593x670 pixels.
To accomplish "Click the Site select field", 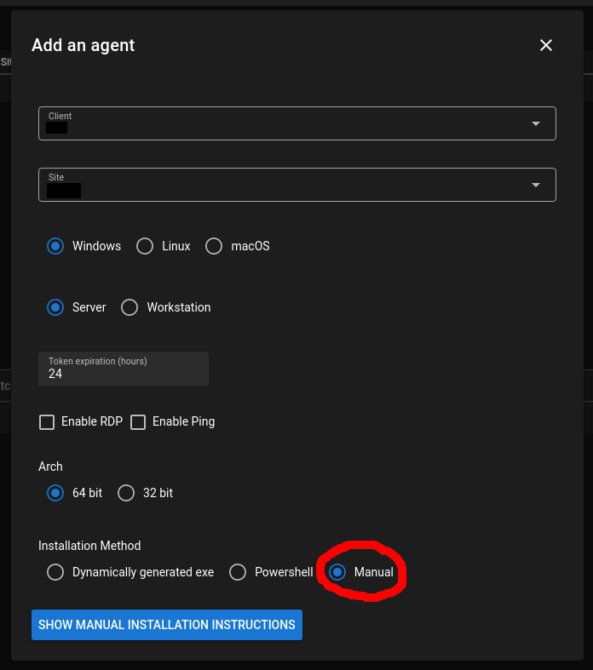I will 297,185.
